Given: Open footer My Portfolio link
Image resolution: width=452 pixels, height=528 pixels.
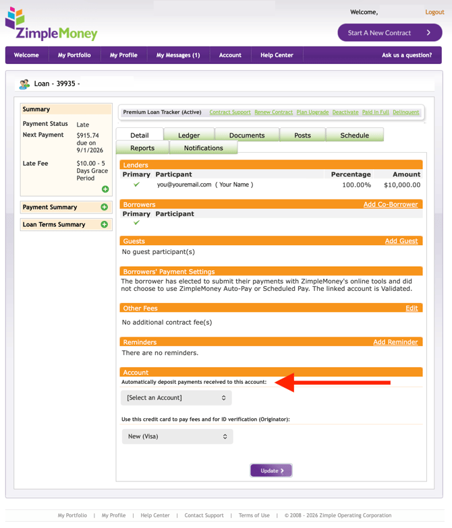Looking at the screenshot, I should coord(72,515).
